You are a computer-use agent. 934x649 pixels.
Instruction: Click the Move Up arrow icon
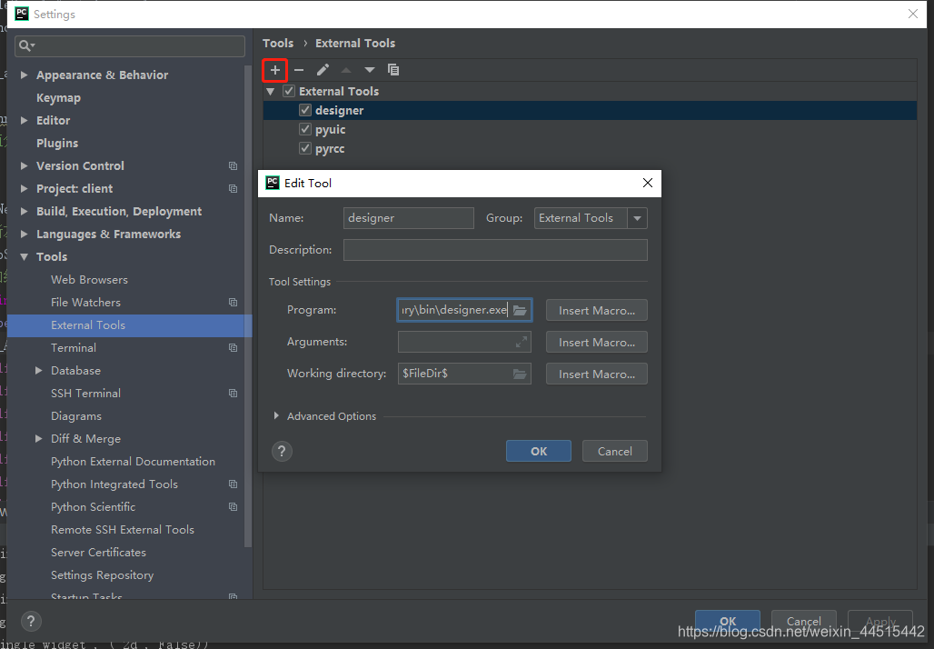click(346, 70)
